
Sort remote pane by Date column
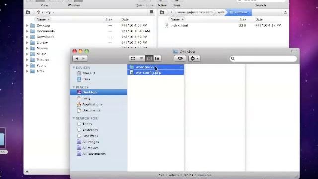pos(259,19)
